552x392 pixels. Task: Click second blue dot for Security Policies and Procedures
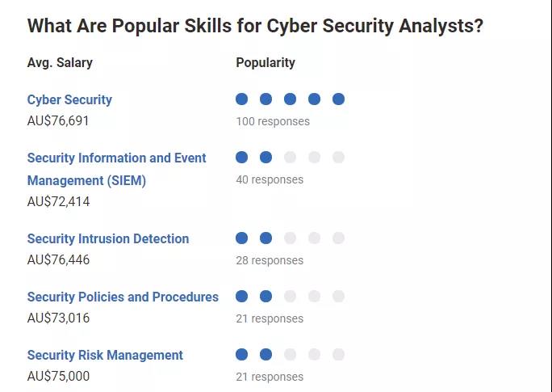pyautogui.click(x=266, y=297)
